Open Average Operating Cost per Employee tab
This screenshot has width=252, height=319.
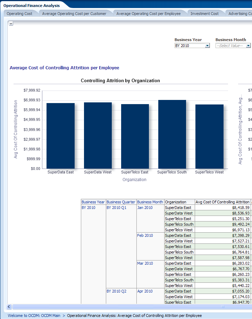click(x=148, y=14)
